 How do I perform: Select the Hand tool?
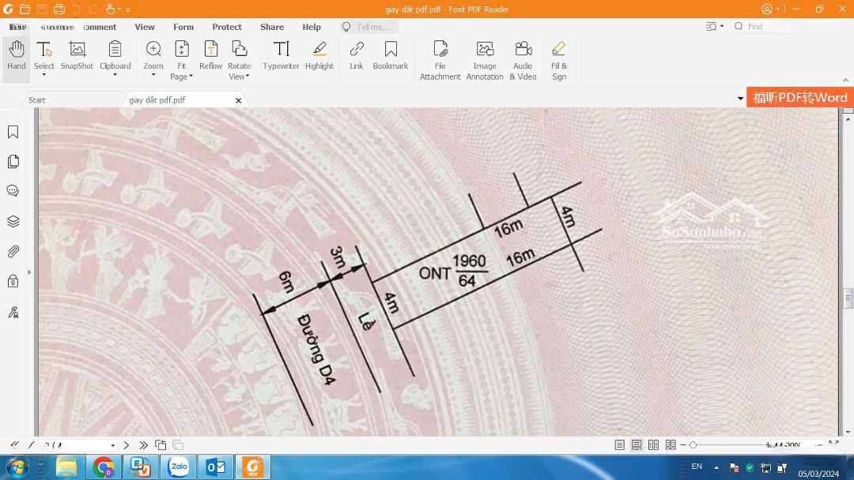click(17, 56)
